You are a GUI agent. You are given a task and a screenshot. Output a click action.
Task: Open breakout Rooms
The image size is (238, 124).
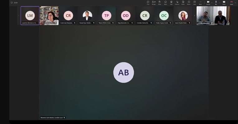[x=189, y=2]
